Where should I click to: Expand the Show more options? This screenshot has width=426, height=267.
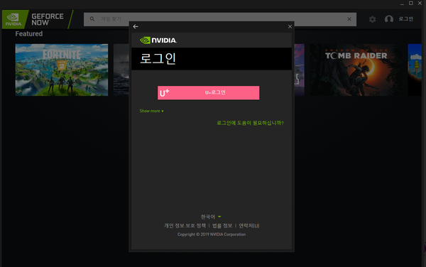[x=152, y=111]
